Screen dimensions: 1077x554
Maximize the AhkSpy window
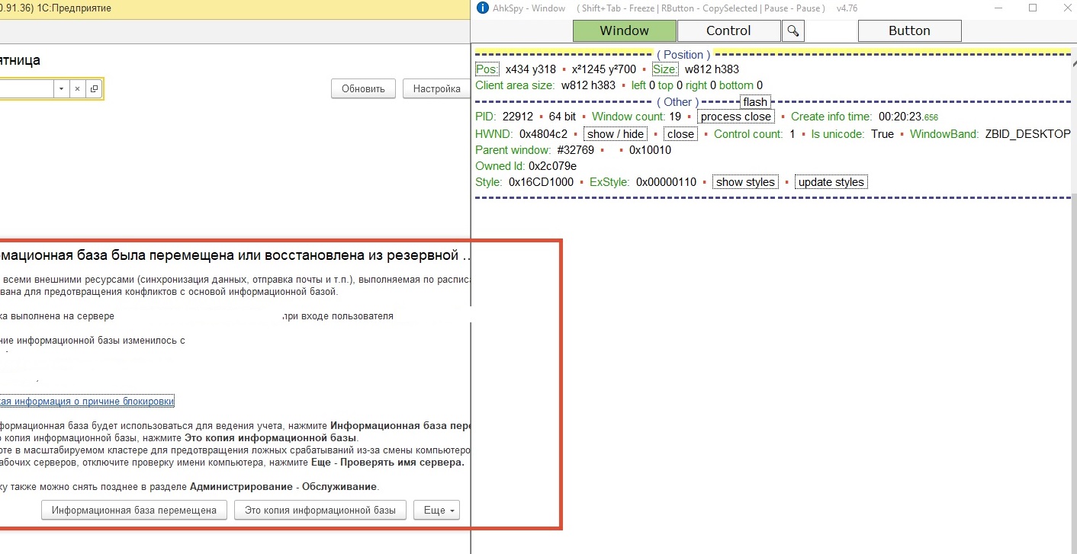pyautogui.click(x=1033, y=8)
